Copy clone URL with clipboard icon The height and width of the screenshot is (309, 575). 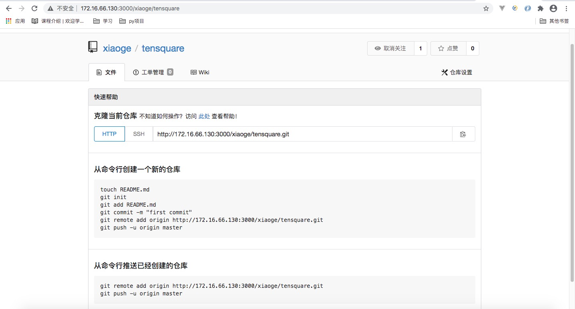tap(463, 134)
